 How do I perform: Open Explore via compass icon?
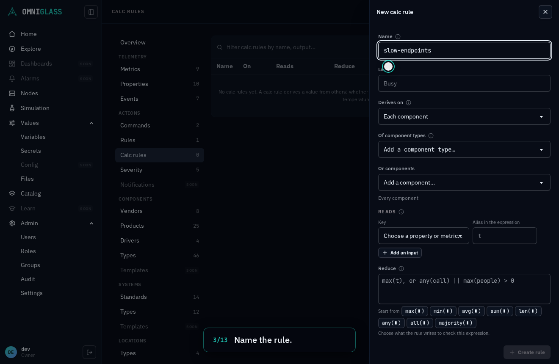(x=12, y=49)
